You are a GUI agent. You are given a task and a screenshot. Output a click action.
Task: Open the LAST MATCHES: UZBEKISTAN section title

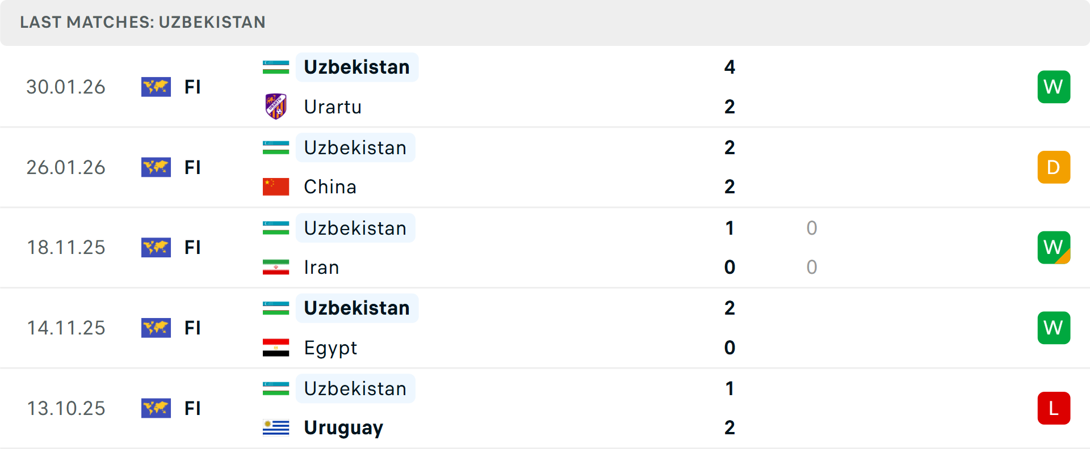(x=142, y=22)
